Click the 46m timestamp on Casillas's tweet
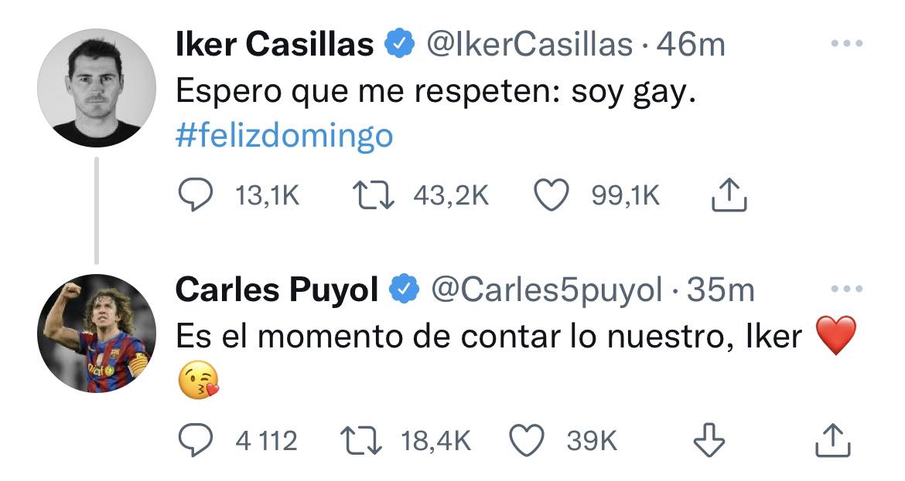905x481 pixels. [691, 44]
